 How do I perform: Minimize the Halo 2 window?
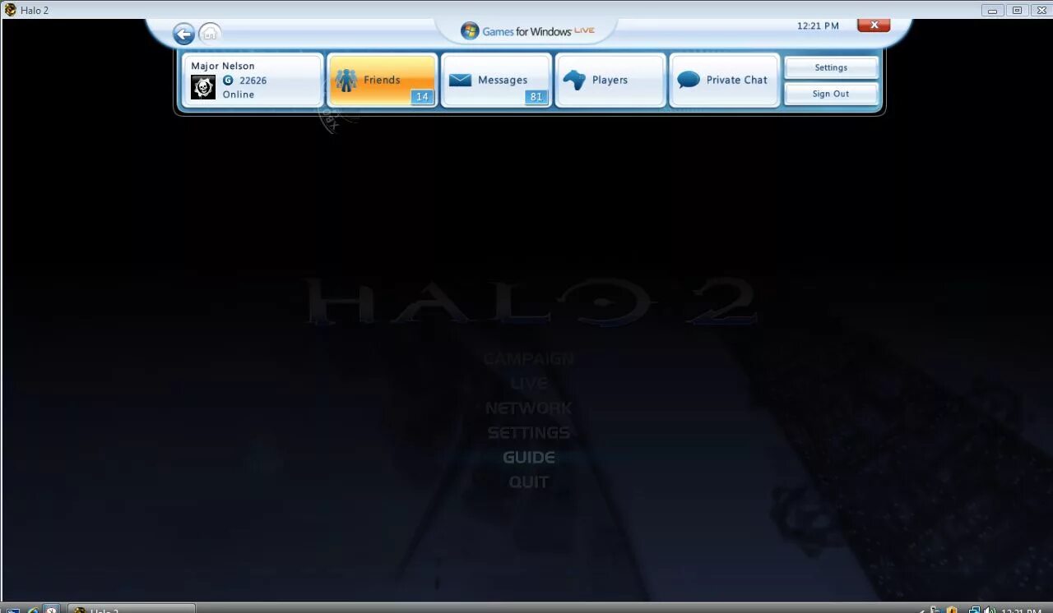(993, 10)
